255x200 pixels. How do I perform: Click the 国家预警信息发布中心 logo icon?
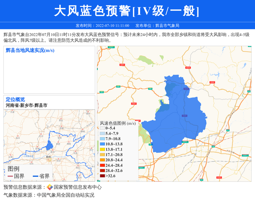[50, 187]
